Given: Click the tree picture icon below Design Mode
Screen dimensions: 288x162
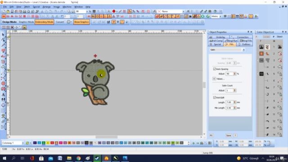Looking at the screenshot, I should click(x=24, y=27).
